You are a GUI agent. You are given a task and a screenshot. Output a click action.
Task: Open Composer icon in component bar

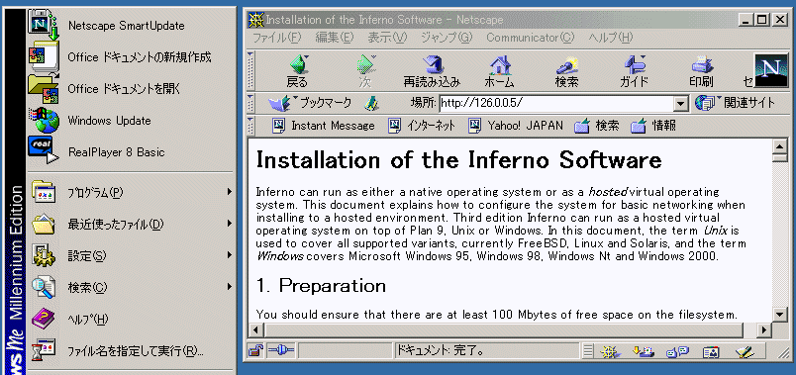tap(745, 351)
